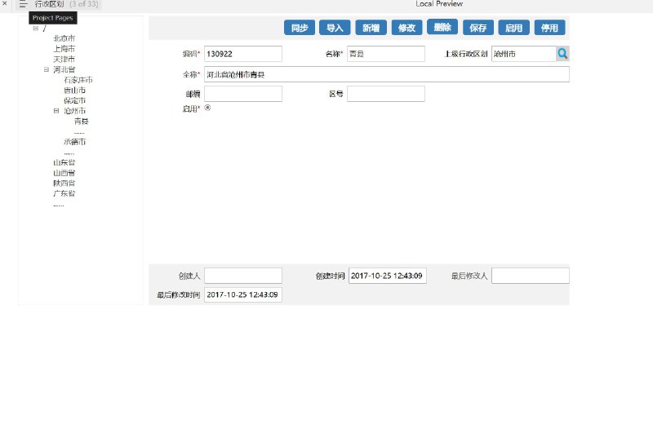Click the 删除 button
The image size is (653, 429).
442,27
